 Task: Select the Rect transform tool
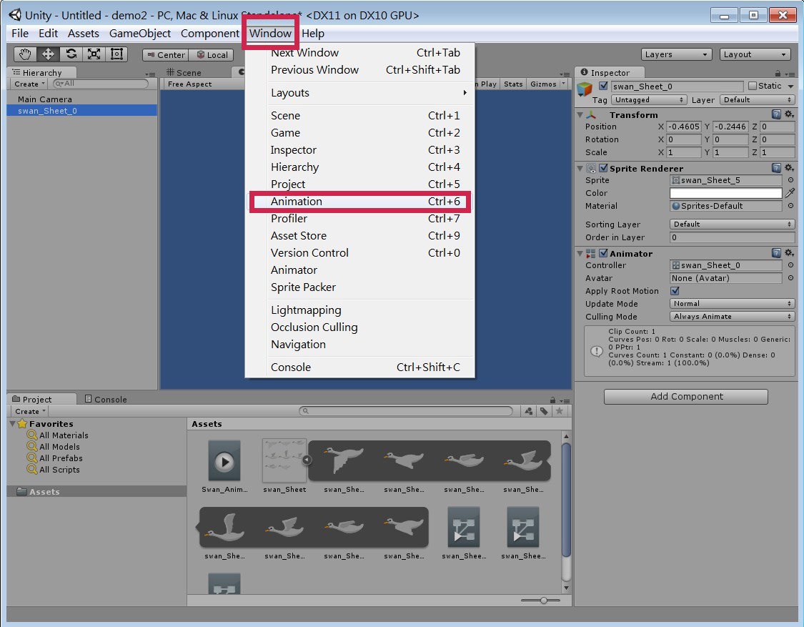[117, 54]
